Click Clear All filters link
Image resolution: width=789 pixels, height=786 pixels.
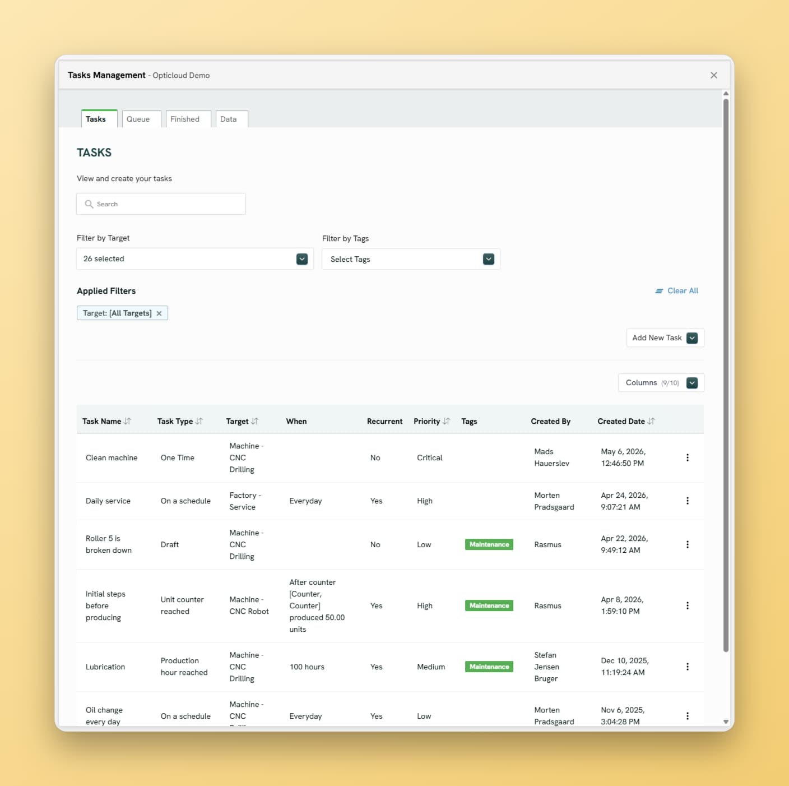tap(677, 291)
